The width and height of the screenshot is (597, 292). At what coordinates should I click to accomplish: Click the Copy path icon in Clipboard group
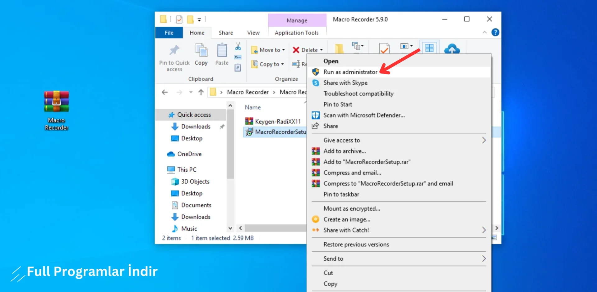[238, 57]
